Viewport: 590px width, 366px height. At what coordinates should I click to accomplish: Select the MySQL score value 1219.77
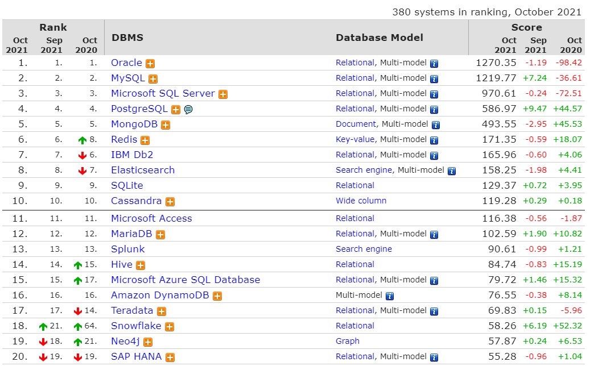coord(496,78)
